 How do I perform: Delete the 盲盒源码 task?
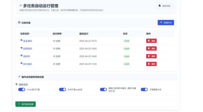pyautogui.click(x=151, y=41)
